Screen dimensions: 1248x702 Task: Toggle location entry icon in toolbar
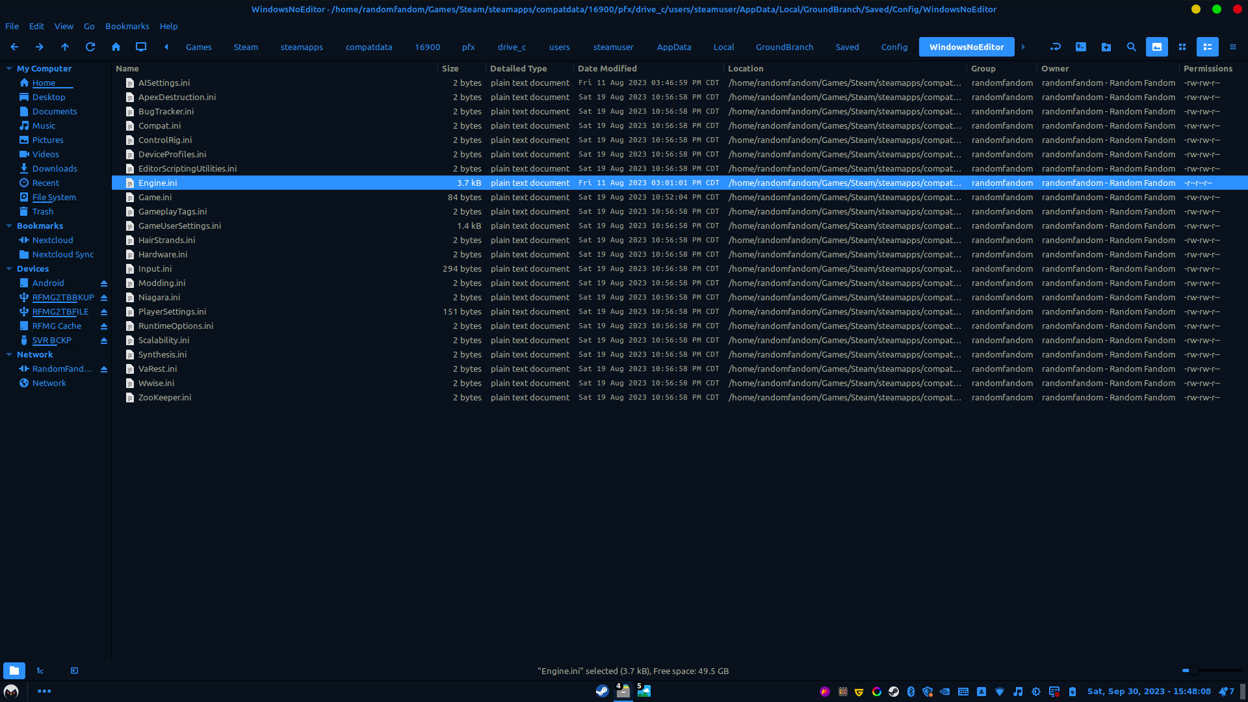tap(1056, 47)
